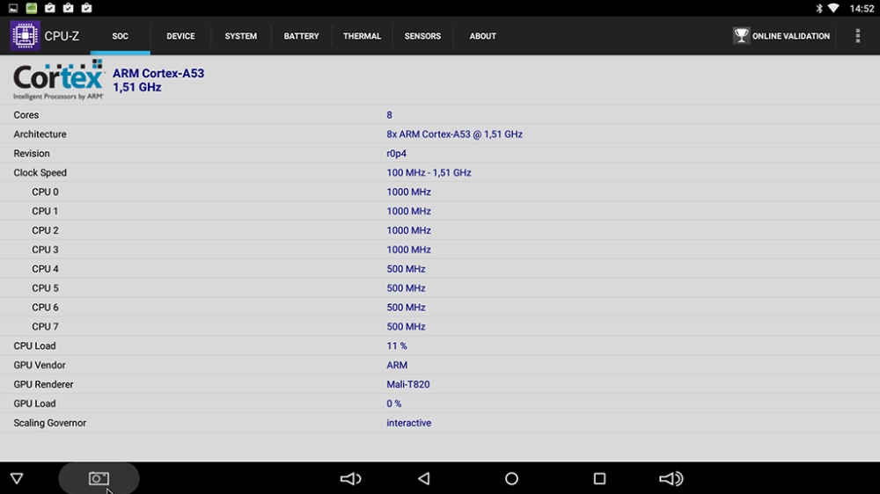
Task: Go home with the circle nav icon
Action: (511, 478)
